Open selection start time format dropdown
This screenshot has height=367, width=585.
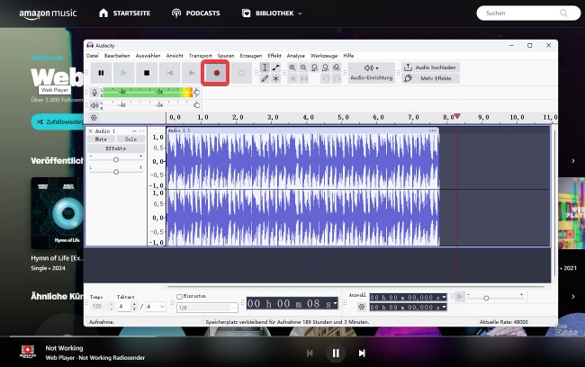coord(444,297)
